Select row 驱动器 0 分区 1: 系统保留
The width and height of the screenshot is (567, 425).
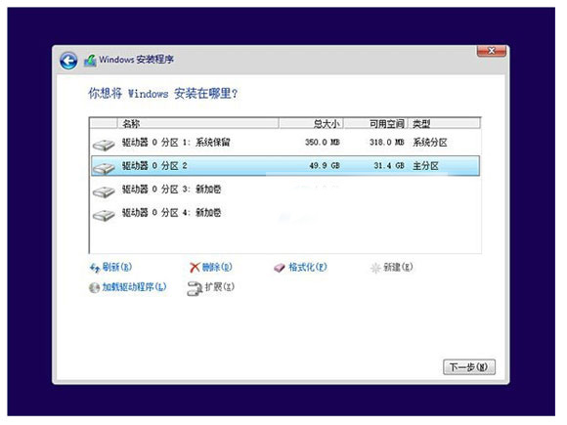pos(285,143)
